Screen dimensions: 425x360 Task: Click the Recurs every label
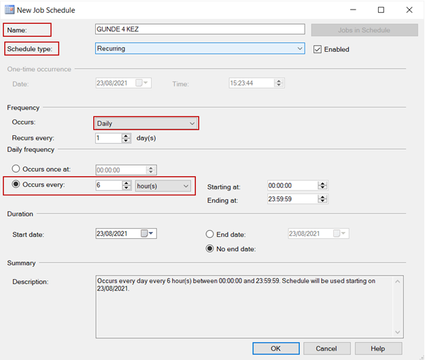point(33,138)
